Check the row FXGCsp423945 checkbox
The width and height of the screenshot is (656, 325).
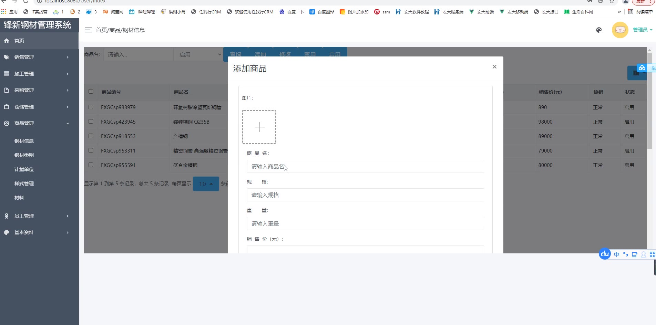coord(91,122)
